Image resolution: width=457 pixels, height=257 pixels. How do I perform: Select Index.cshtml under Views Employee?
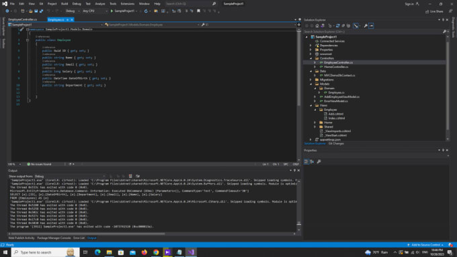336,118
